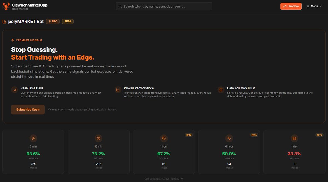
Task: Click the BTC badge
Action: [x=53, y=22]
